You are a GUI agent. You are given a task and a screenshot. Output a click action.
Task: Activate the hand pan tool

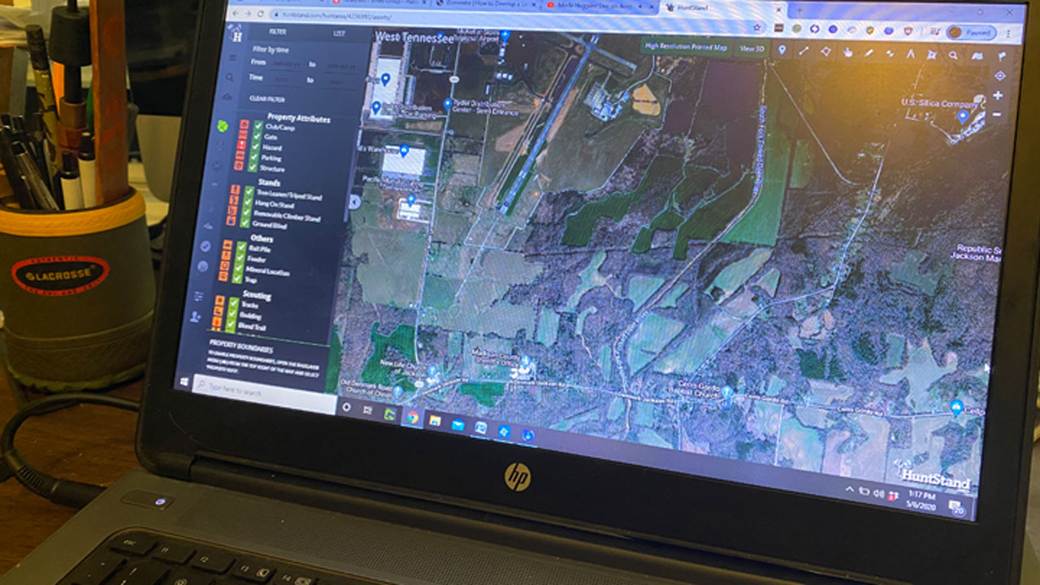click(x=847, y=51)
